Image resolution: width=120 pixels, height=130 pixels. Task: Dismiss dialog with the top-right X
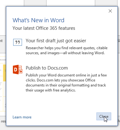[x=110, y=11]
